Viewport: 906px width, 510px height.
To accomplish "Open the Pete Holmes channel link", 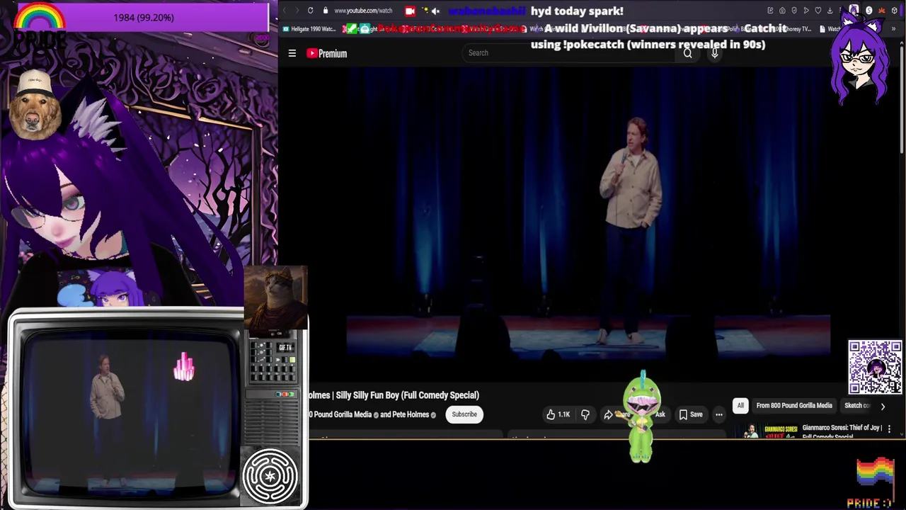I will [x=410, y=414].
